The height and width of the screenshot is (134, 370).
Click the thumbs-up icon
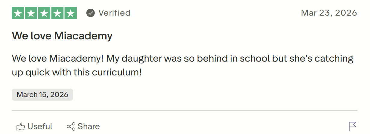coord(20,126)
